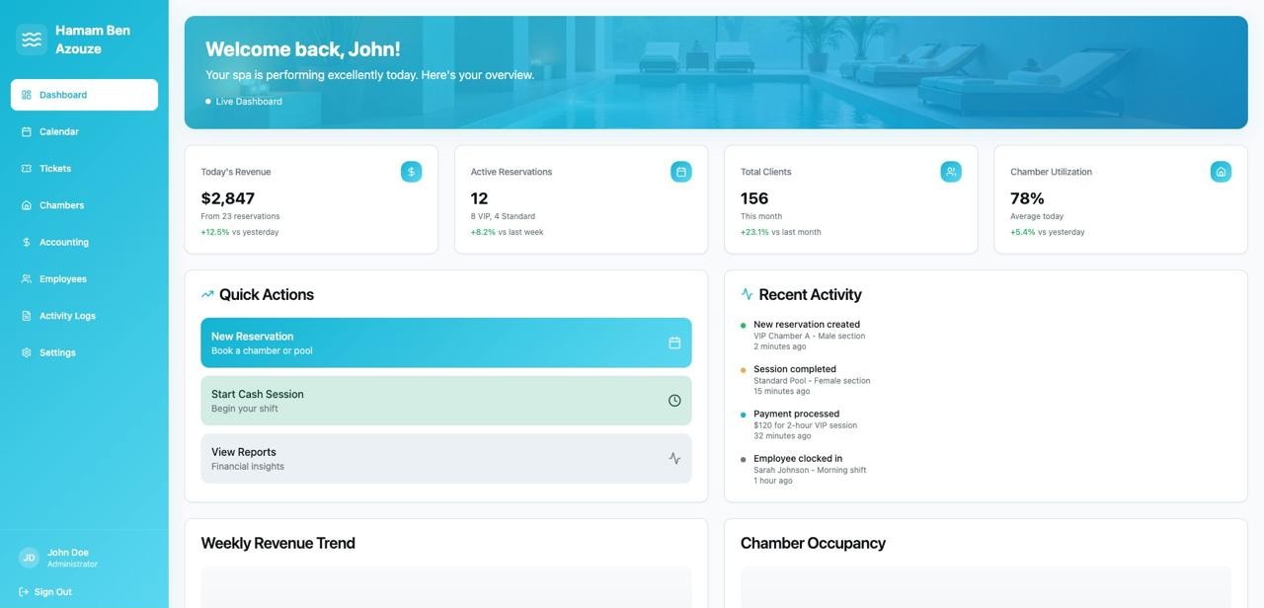
Task: Click the $2,847 revenue value
Action: click(228, 198)
